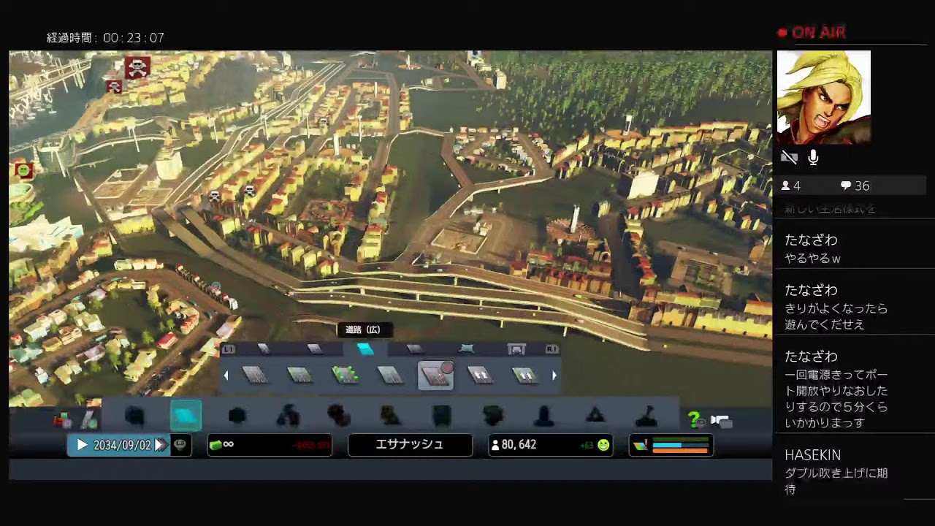Click the green question mark help icon
Image resolution: width=935 pixels, height=526 pixels.
pyautogui.click(x=694, y=419)
